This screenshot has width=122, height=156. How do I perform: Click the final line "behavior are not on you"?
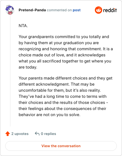pyautogui.click(x=49, y=115)
